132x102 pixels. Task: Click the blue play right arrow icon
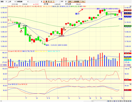coord(118,101)
